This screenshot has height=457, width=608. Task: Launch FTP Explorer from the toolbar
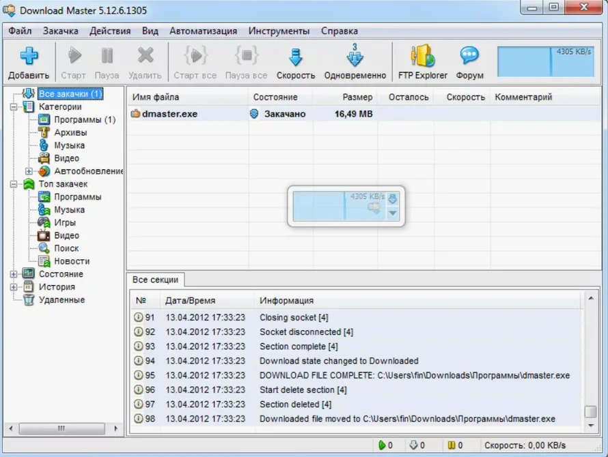pos(423,55)
